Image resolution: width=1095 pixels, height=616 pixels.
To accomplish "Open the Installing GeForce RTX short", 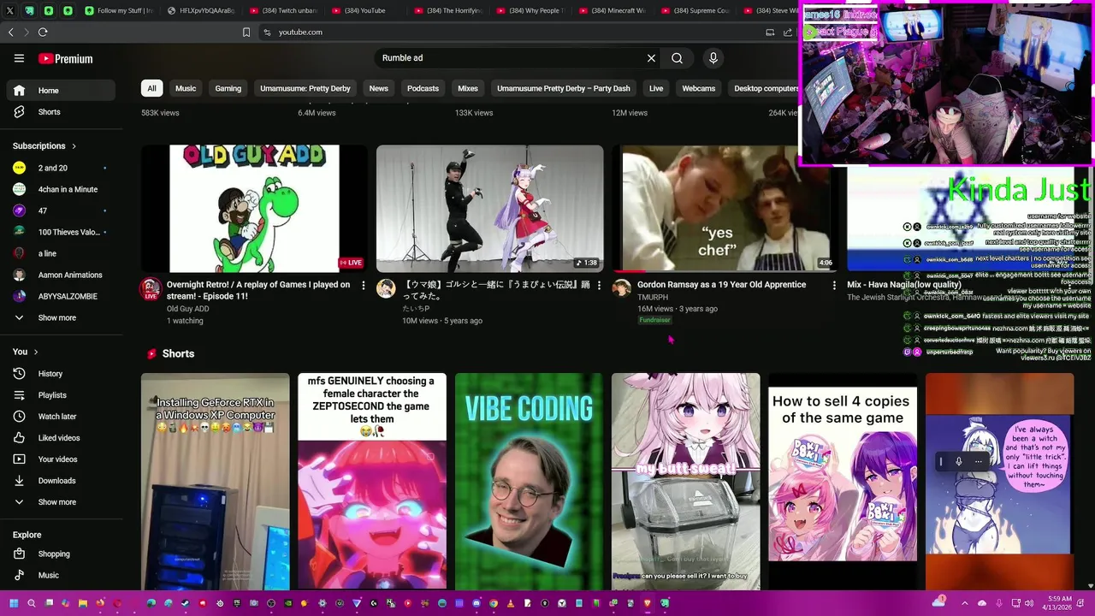I will coord(215,482).
